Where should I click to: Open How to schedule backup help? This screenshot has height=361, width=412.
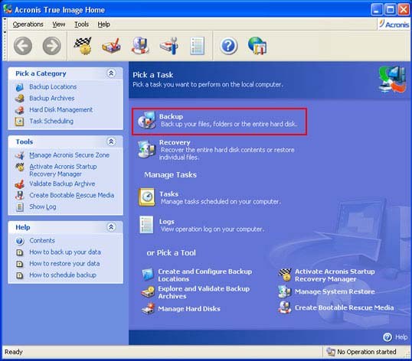(63, 275)
